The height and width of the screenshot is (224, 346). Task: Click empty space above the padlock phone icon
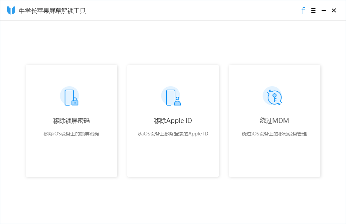[x=71, y=75]
